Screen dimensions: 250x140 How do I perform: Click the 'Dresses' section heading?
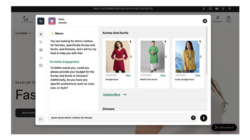pyautogui.click(x=108, y=109)
